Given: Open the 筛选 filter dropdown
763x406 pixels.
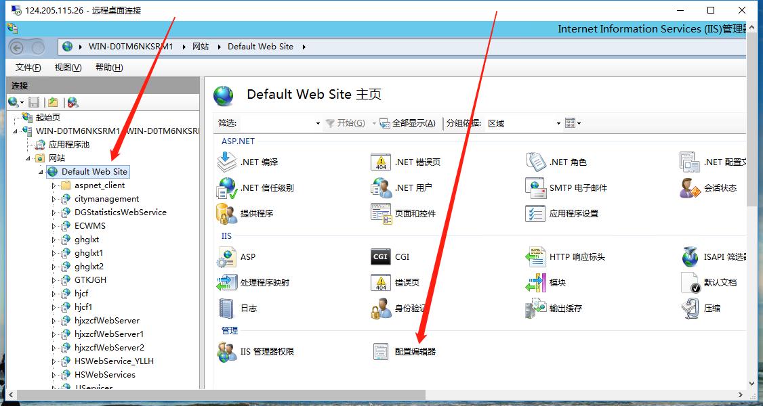Looking at the screenshot, I should click(x=318, y=123).
